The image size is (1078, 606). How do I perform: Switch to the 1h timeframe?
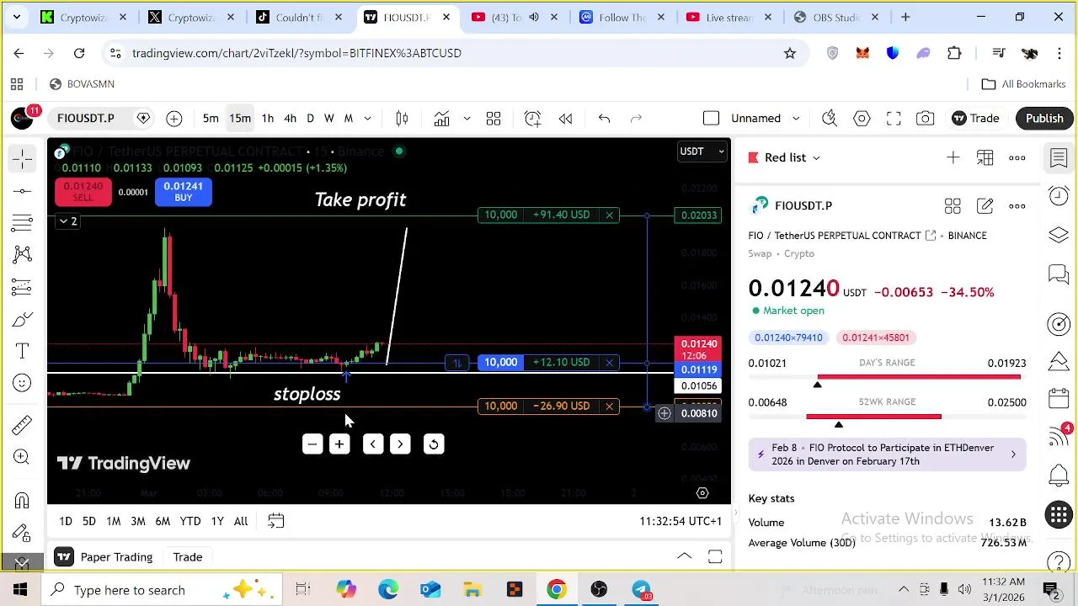point(268,119)
